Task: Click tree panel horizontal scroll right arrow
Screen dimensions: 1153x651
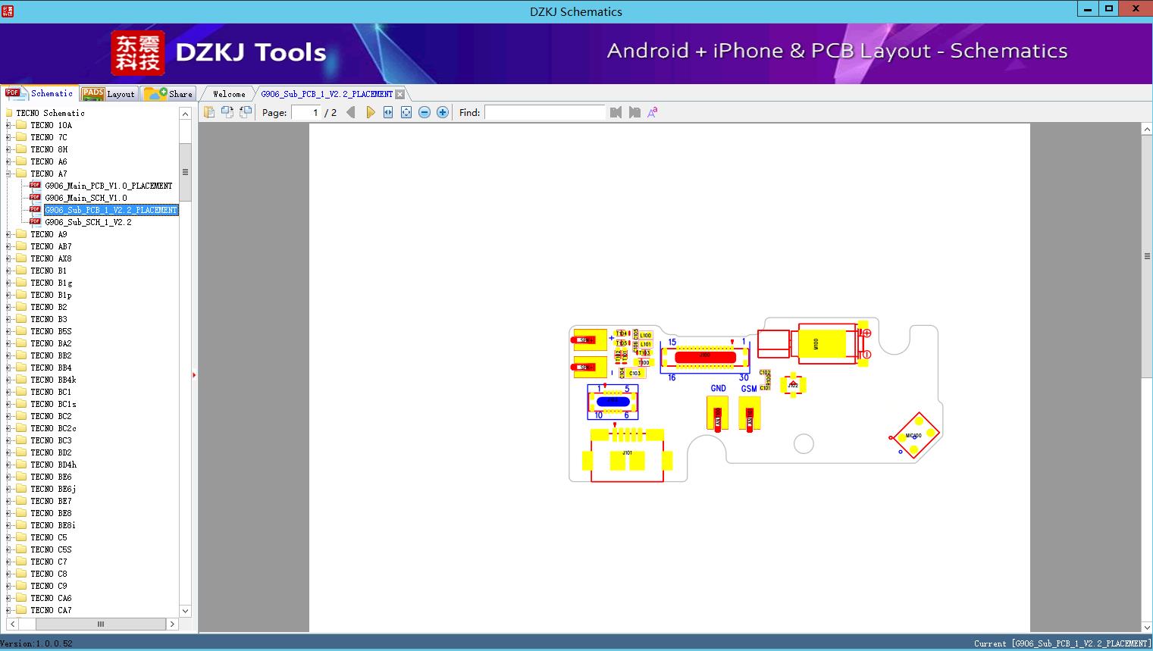Action: tap(172, 624)
